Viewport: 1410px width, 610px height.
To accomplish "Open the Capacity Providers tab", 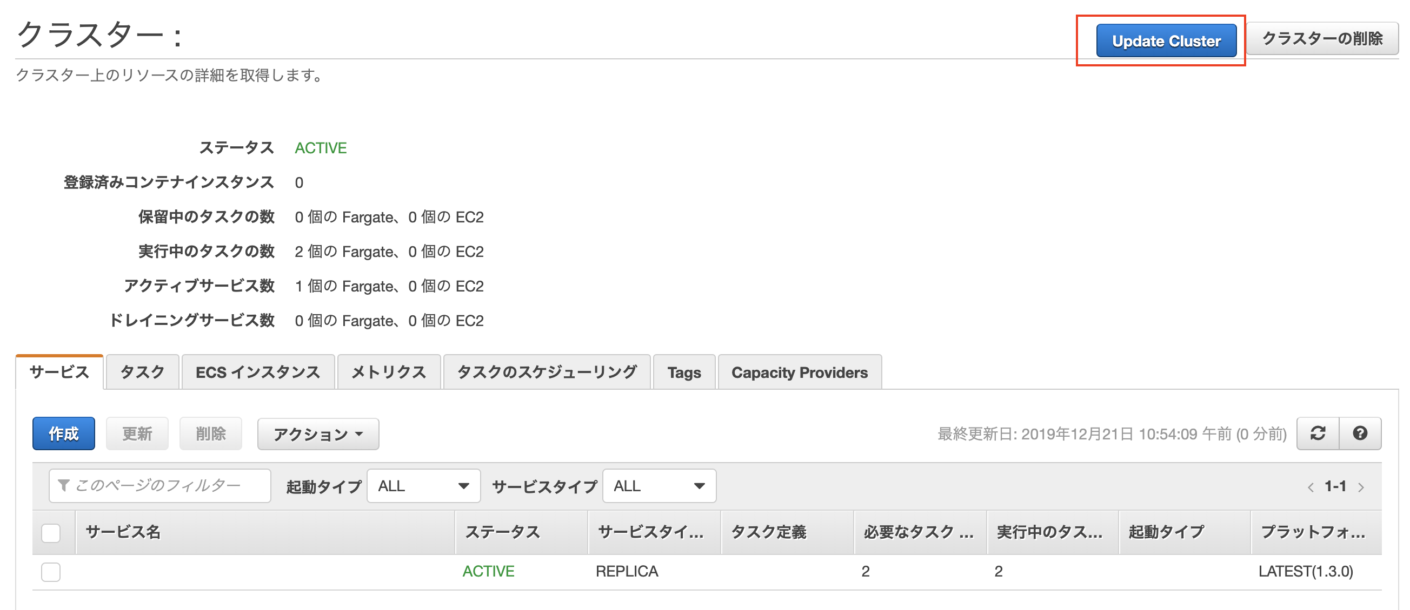I will tap(800, 372).
